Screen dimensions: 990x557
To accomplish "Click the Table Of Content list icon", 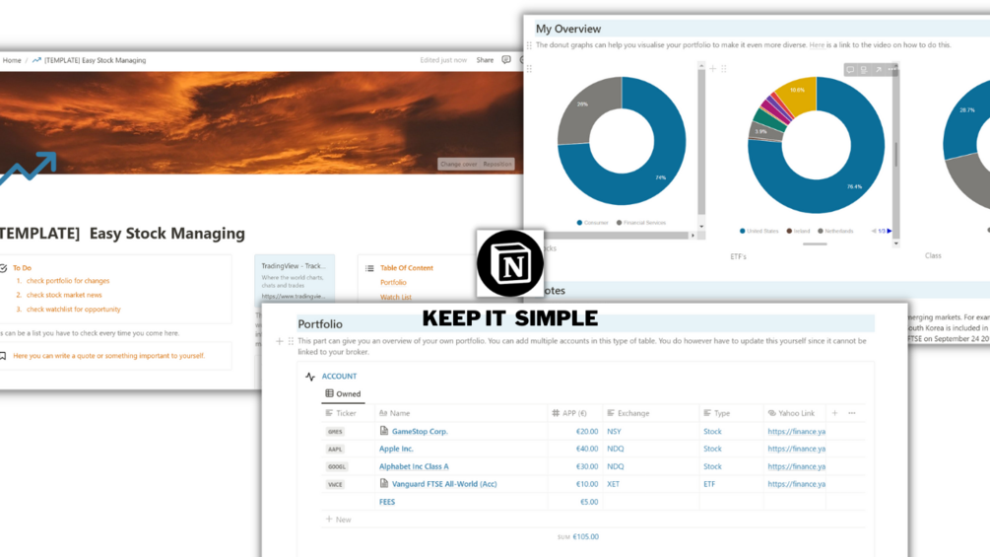I will point(369,268).
